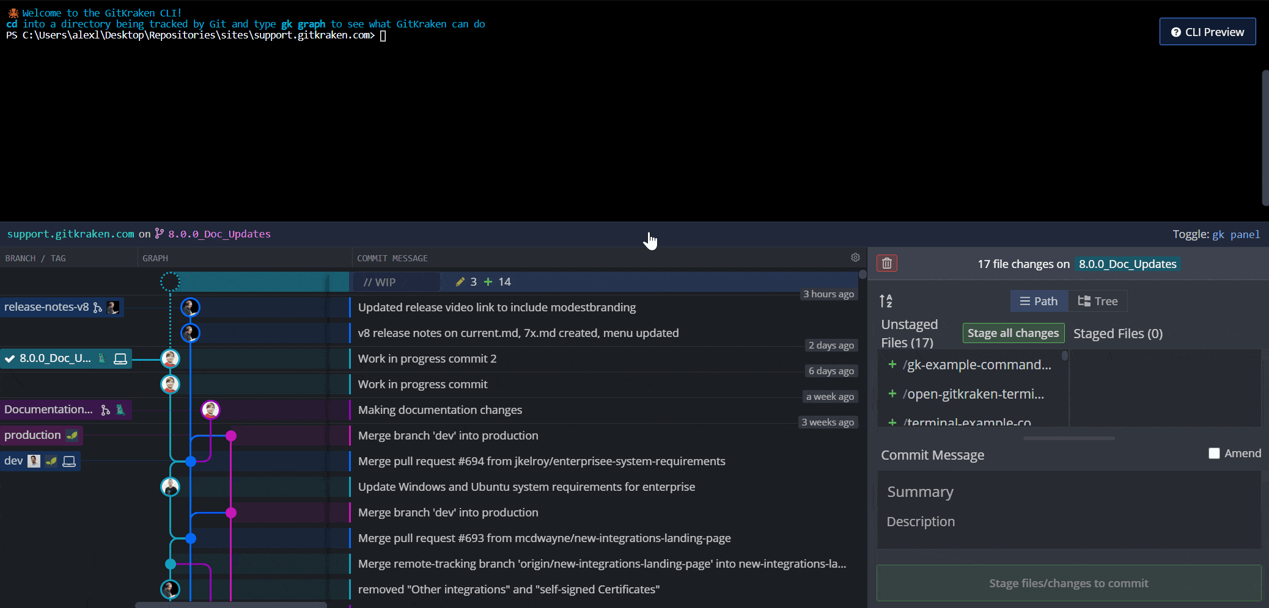Select the dashed WIP node in the graph
Image resolution: width=1269 pixels, height=608 pixels.
click(x=170, y=281)
